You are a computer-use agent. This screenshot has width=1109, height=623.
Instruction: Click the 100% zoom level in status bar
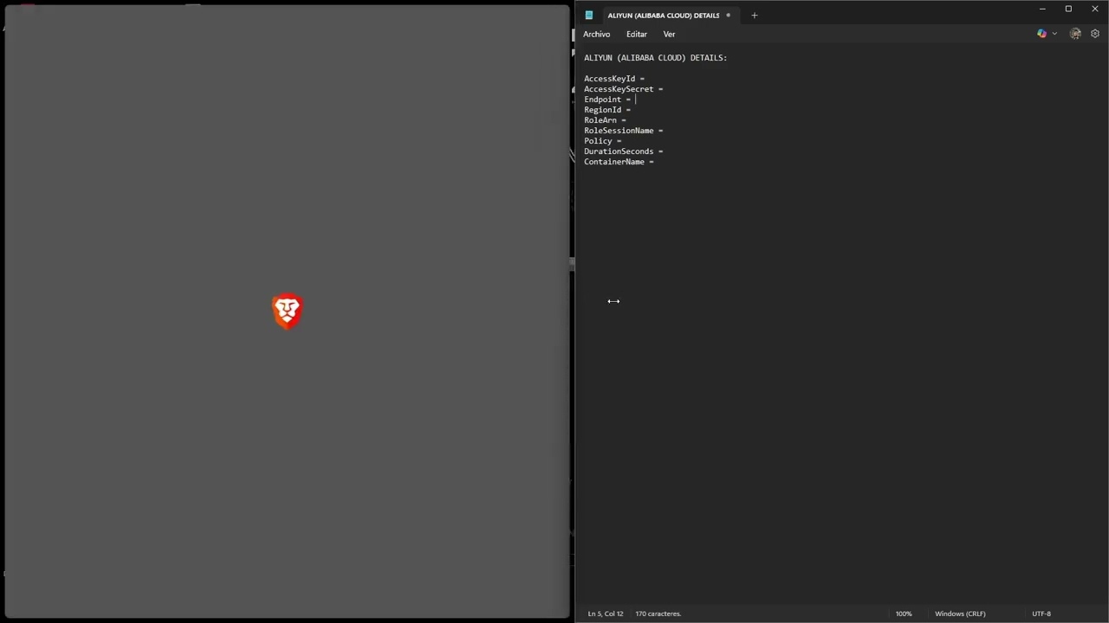tap(904, 613)
